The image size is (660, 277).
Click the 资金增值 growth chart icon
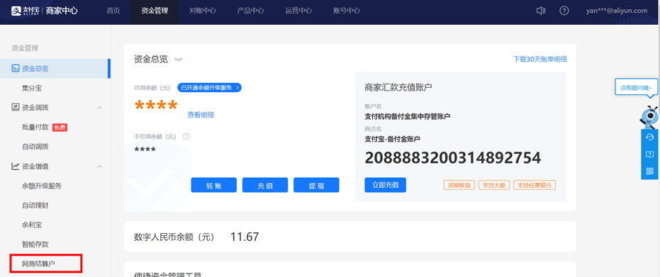pos(15,166)
